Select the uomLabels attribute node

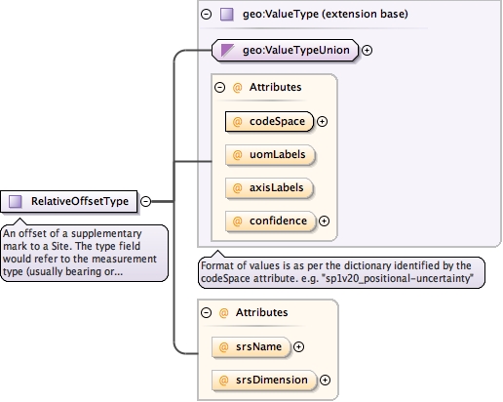pyautogui.click(x=270, y=155)
